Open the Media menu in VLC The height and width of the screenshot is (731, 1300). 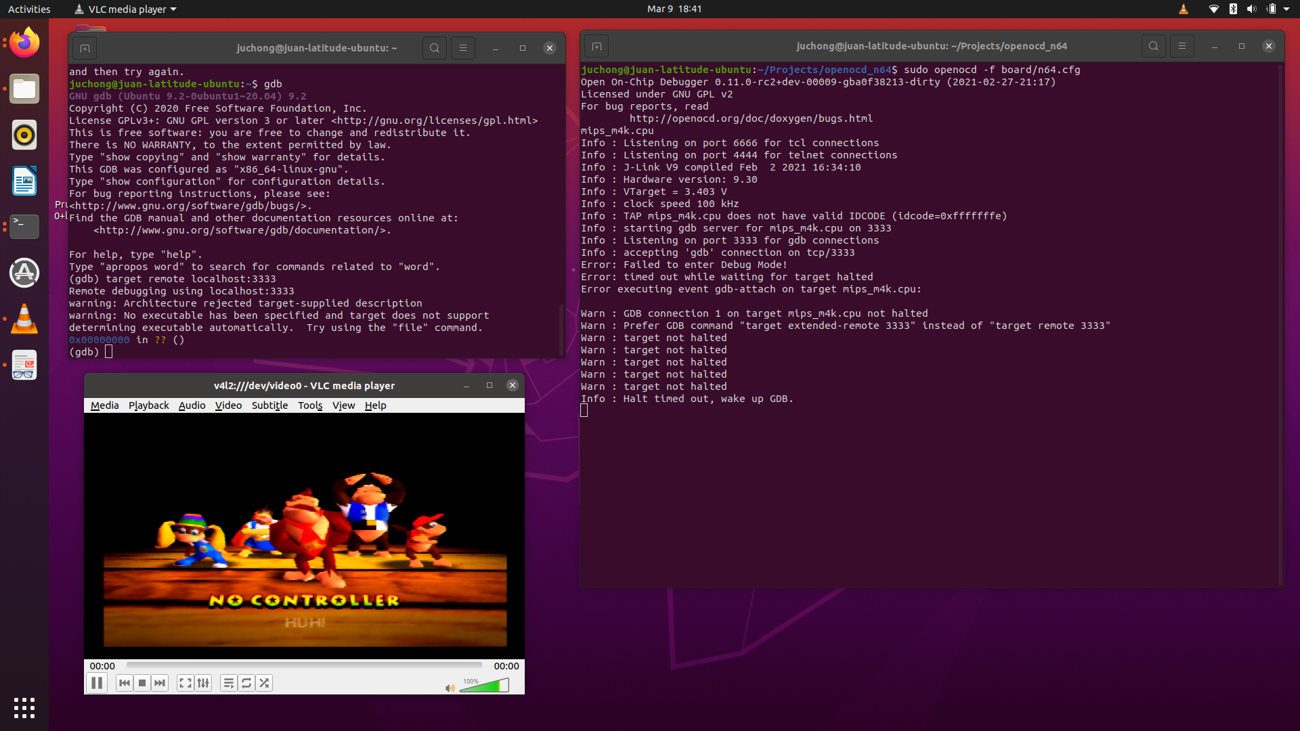(104, 405)
